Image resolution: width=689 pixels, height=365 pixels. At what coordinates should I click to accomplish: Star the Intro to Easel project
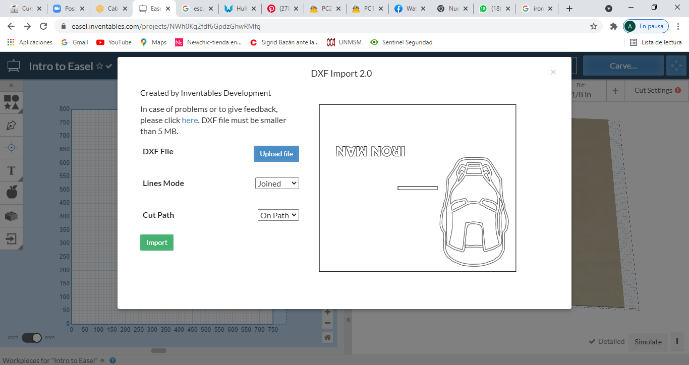(100, 66)
